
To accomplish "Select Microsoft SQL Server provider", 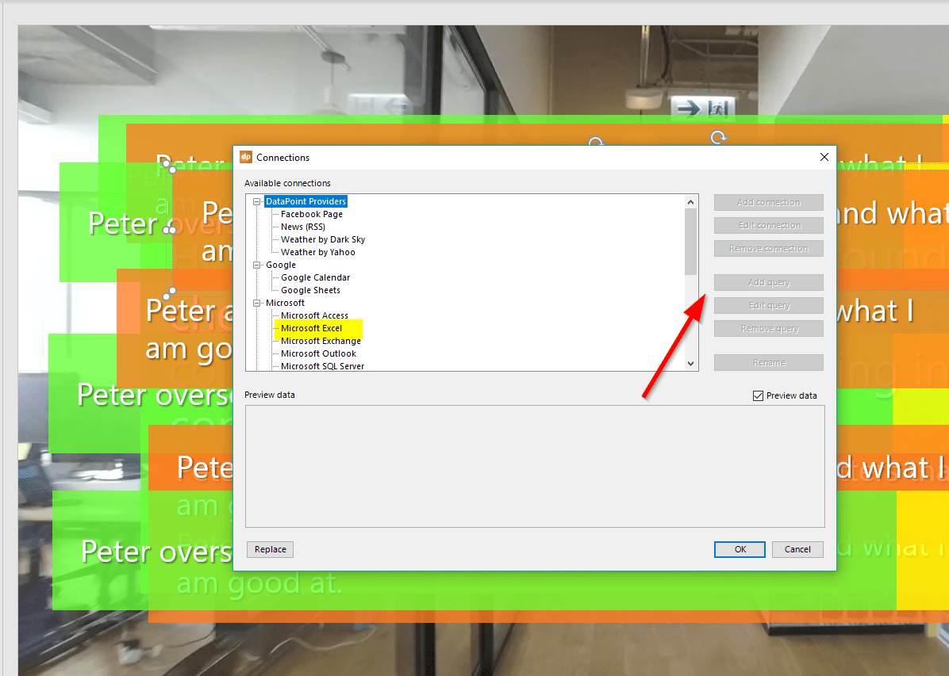I will click(323, 366).
